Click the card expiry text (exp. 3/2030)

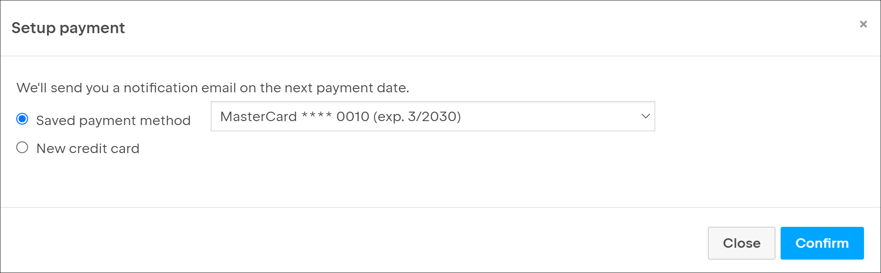point(417,117)
